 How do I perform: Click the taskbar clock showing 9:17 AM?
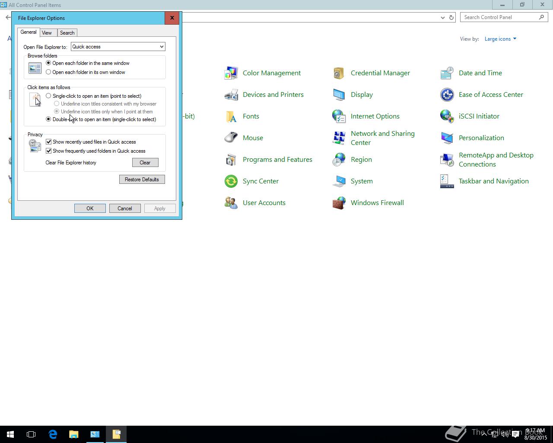tap(536, 434)
